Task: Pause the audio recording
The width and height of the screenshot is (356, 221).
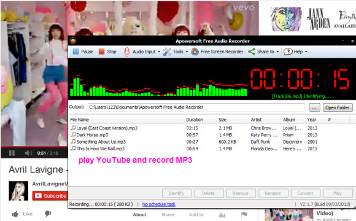Action: click(83, 52)
